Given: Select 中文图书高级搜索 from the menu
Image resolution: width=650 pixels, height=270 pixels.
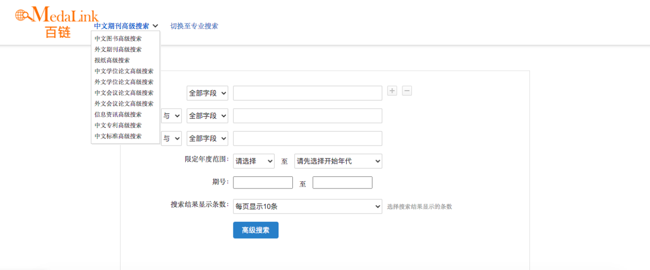Looking at the screenshot, I should point(118,38).
